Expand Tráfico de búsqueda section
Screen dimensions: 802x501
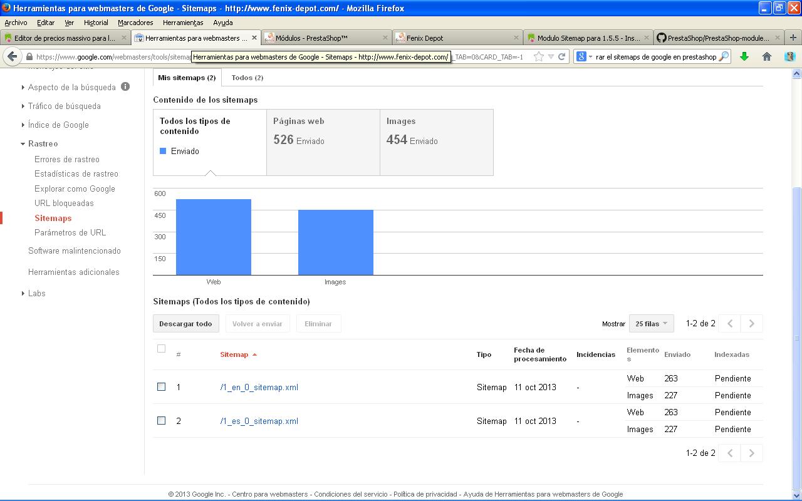(23, 106)
